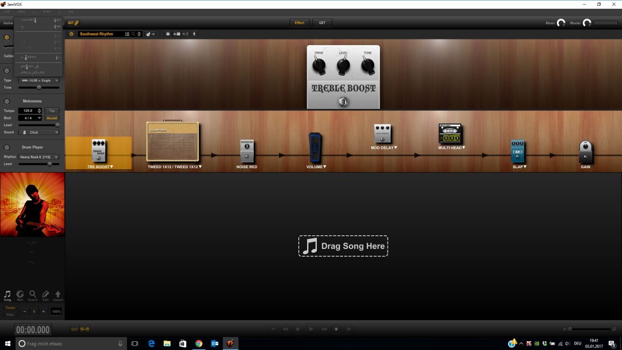The height and width of the screenshot is (350, 622).
Task: Turn the LEVEL knob on Treble Boost
Action: click(x=343, y=65)
